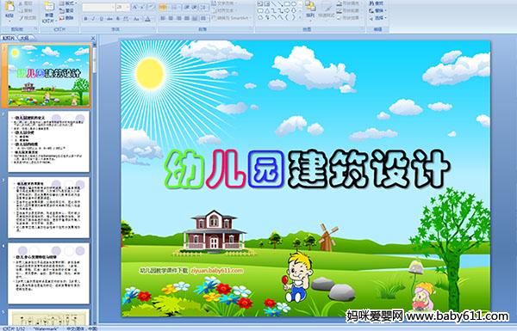Set paragraph alignment to right
517x331 pixels.
pos(179,18)
